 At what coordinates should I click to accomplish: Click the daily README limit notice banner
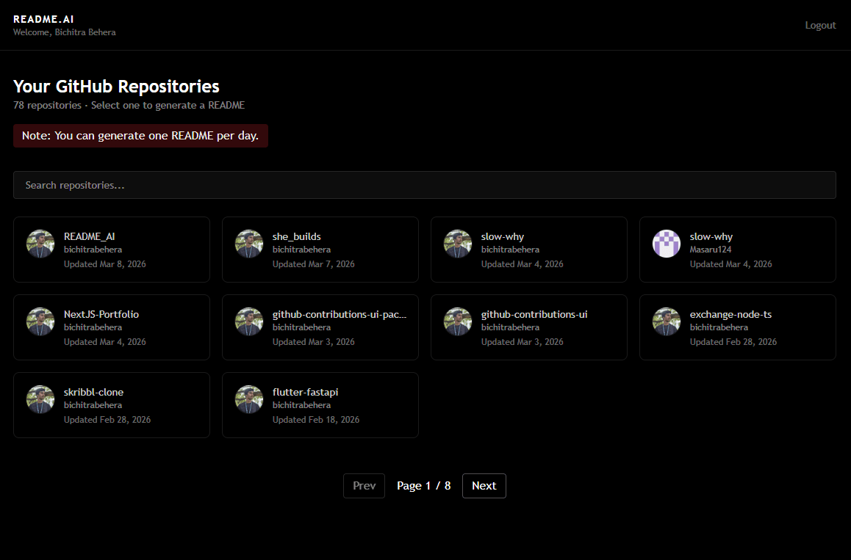pyautogui.click(x=140, y=136)
